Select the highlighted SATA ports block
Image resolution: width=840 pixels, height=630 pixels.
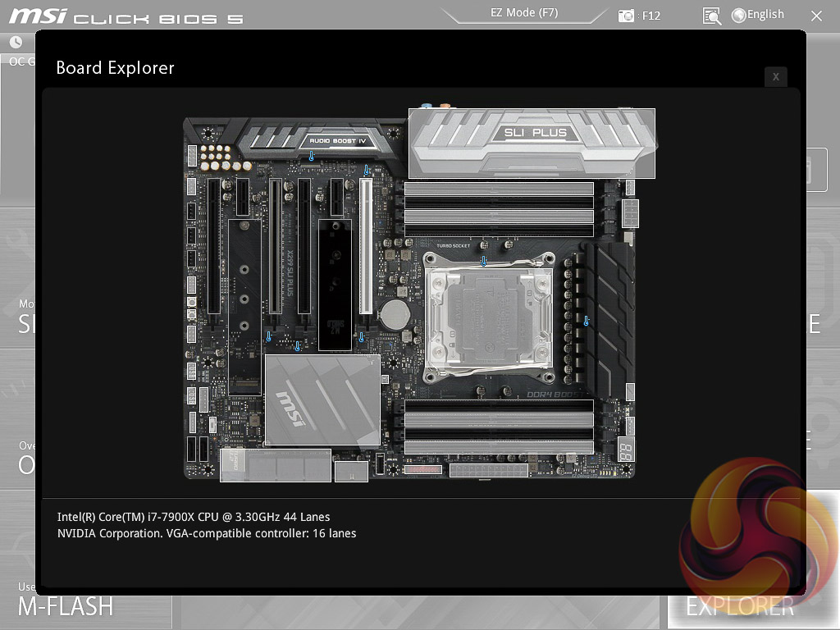click(x=276, y=465)
